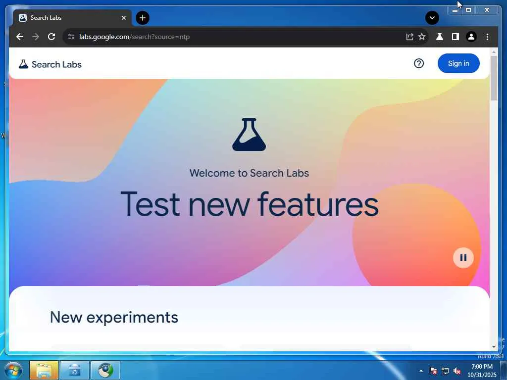Share this page icon in address bar

pyautogui.click(x=409, y=37)
